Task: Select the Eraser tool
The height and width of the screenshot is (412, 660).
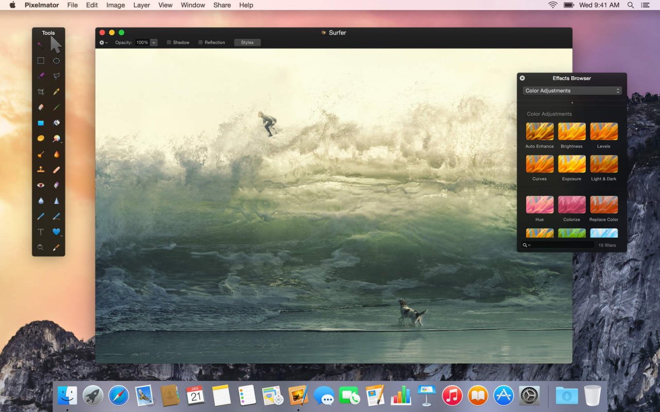Action: 40,107
